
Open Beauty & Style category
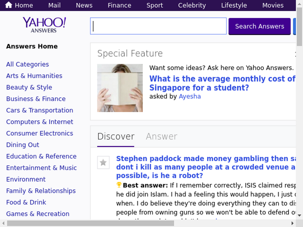coord(29,87)
